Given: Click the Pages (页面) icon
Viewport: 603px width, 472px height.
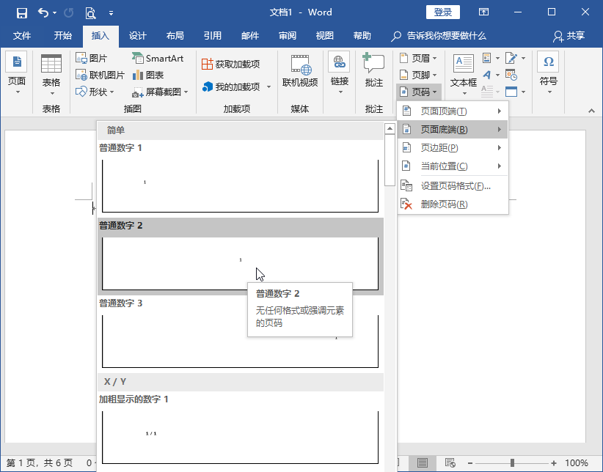Looking at the screenshot, I should pos(17,62).
